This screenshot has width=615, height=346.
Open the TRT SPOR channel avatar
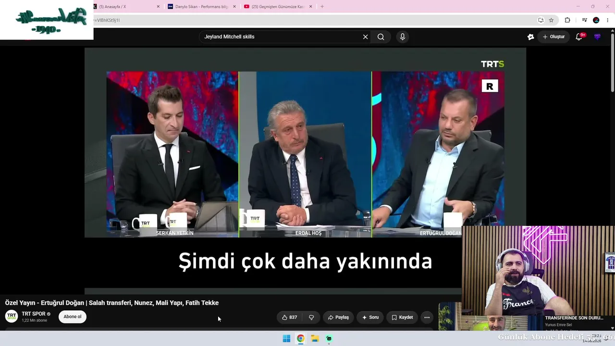(x=12, y=316)
